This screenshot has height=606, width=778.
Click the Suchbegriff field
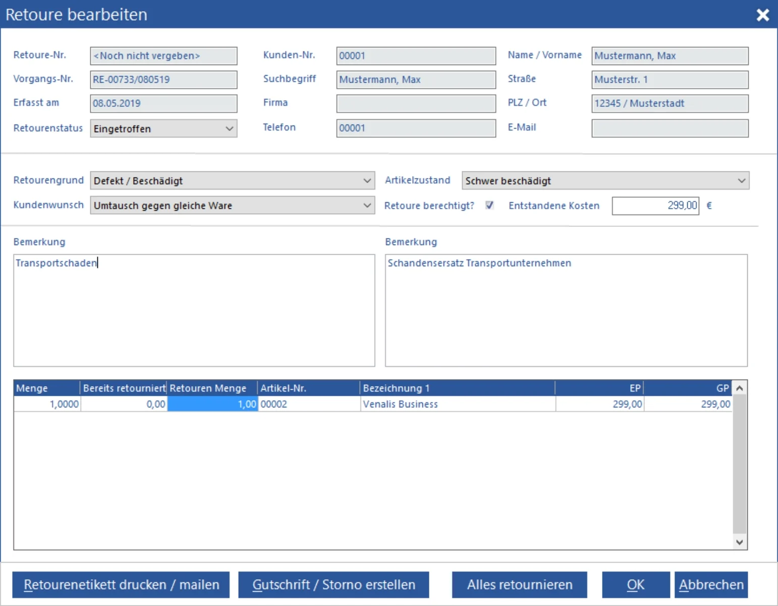pos(416,80)
